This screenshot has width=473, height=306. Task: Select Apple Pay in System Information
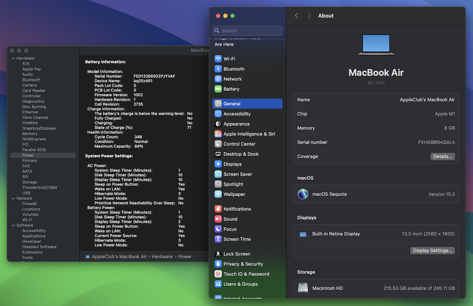31,69
